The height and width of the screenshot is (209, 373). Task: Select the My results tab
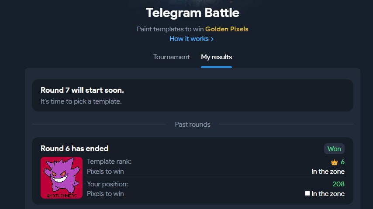click(216, 57)
